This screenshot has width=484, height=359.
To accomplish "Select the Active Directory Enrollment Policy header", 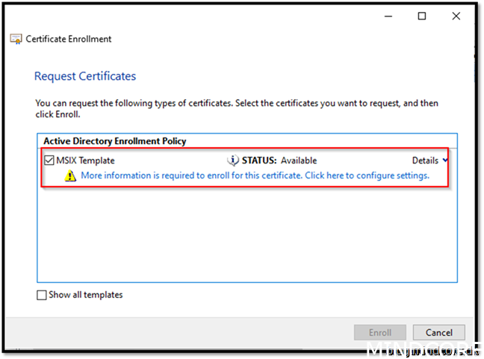I will point(114,140).
